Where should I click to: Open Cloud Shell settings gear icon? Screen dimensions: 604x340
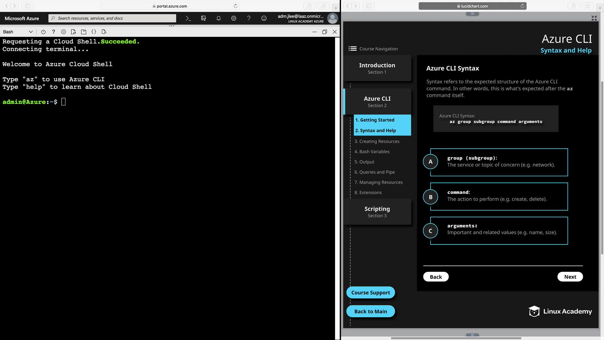pos(64,32)
